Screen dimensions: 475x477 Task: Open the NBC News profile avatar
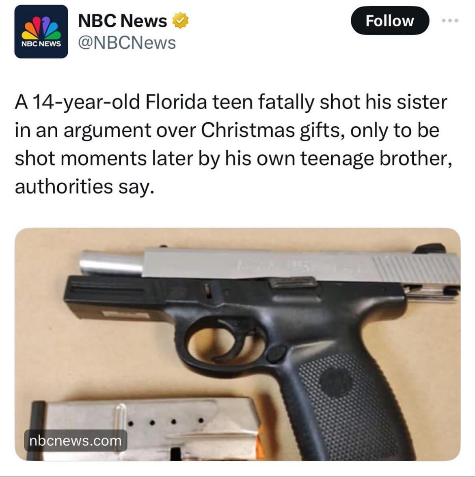pos(41,32)
